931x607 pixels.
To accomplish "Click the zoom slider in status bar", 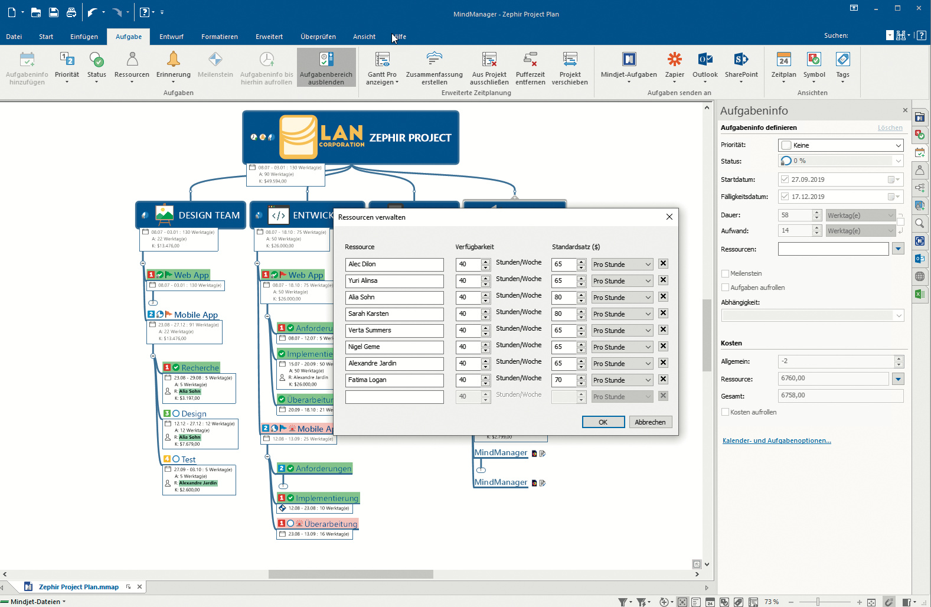I will [x=818, y=602].
